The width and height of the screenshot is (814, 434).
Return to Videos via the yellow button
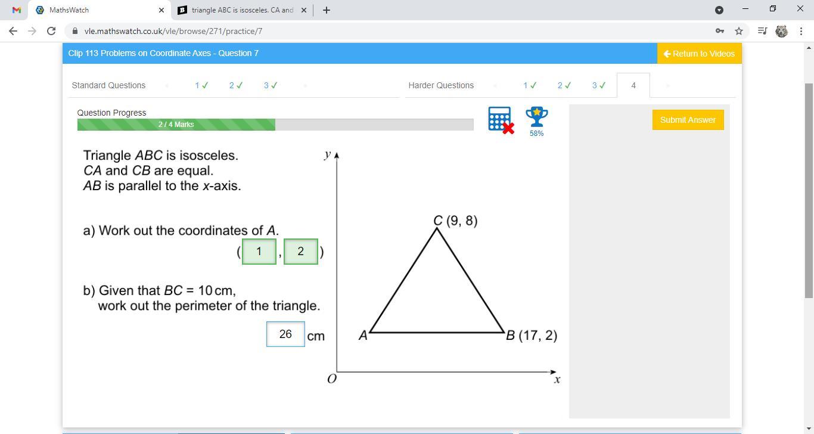tap(699, 54)
